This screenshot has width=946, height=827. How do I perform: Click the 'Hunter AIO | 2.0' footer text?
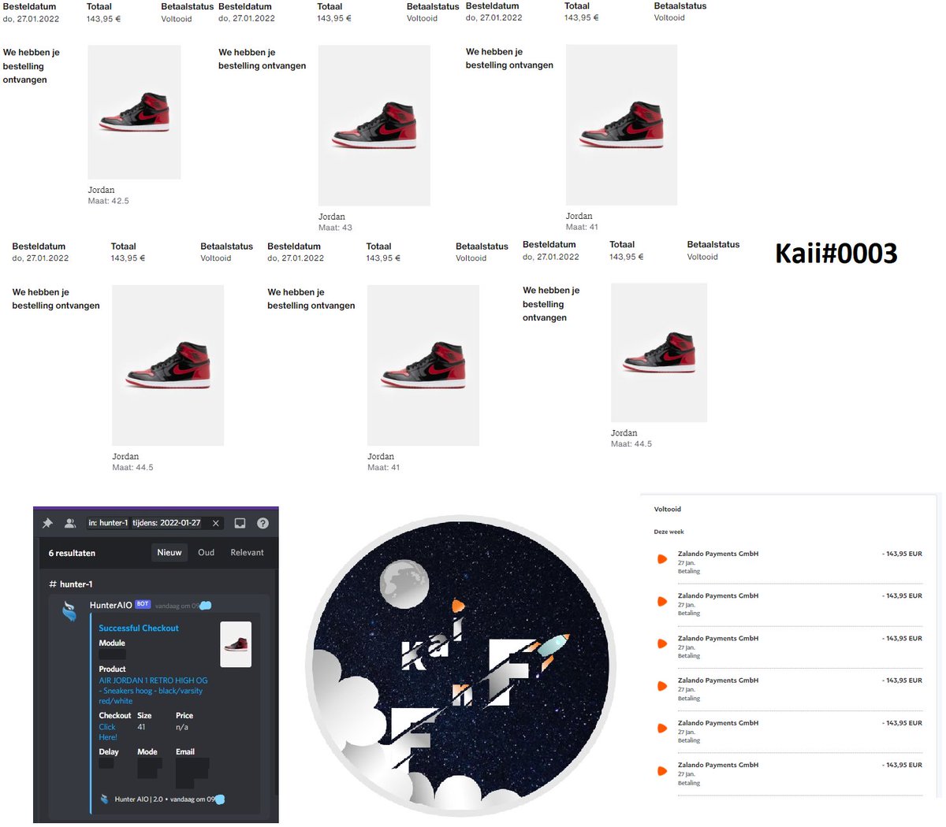click(x=139, y=799)
